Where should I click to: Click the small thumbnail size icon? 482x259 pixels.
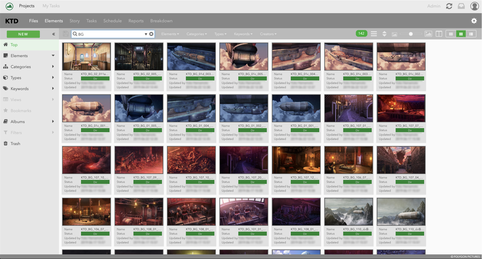point(394,34)
